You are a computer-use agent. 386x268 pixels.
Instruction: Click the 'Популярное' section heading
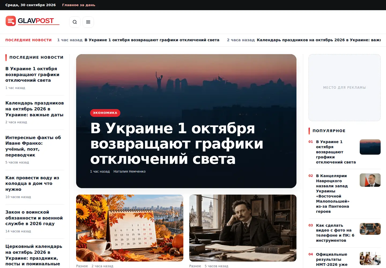click(329, 131)
